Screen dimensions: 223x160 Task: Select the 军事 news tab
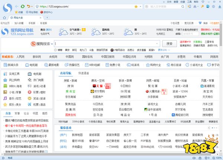[17, 113]
